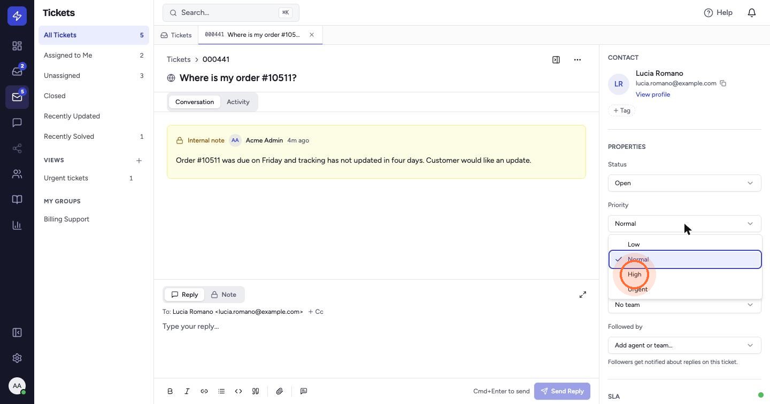Image resolution: width=770 pixels, height=404 pixels.
Task: Open the No team dropdown
Action: click(x=684, y=305)
